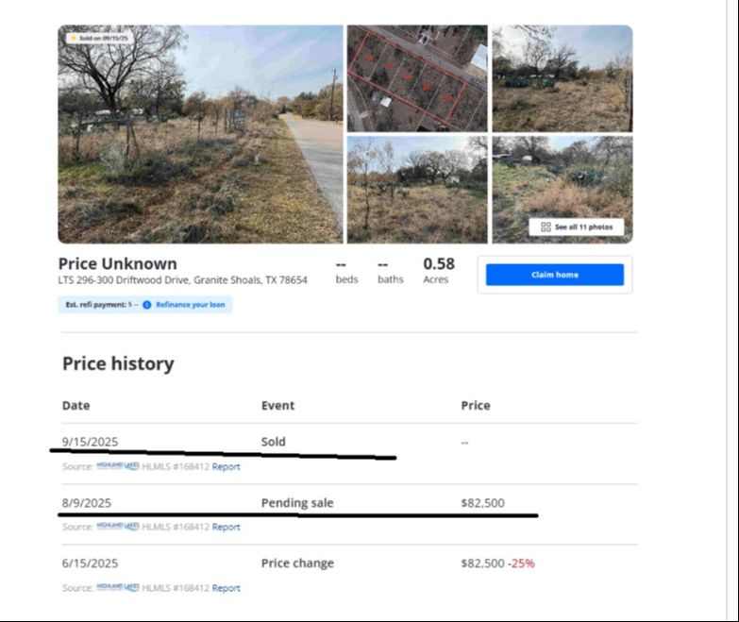This screenshot has height=622, width=739.
Task: Click the Highland Lakes logo under Pending sale
Action: [x=118, y=527]
